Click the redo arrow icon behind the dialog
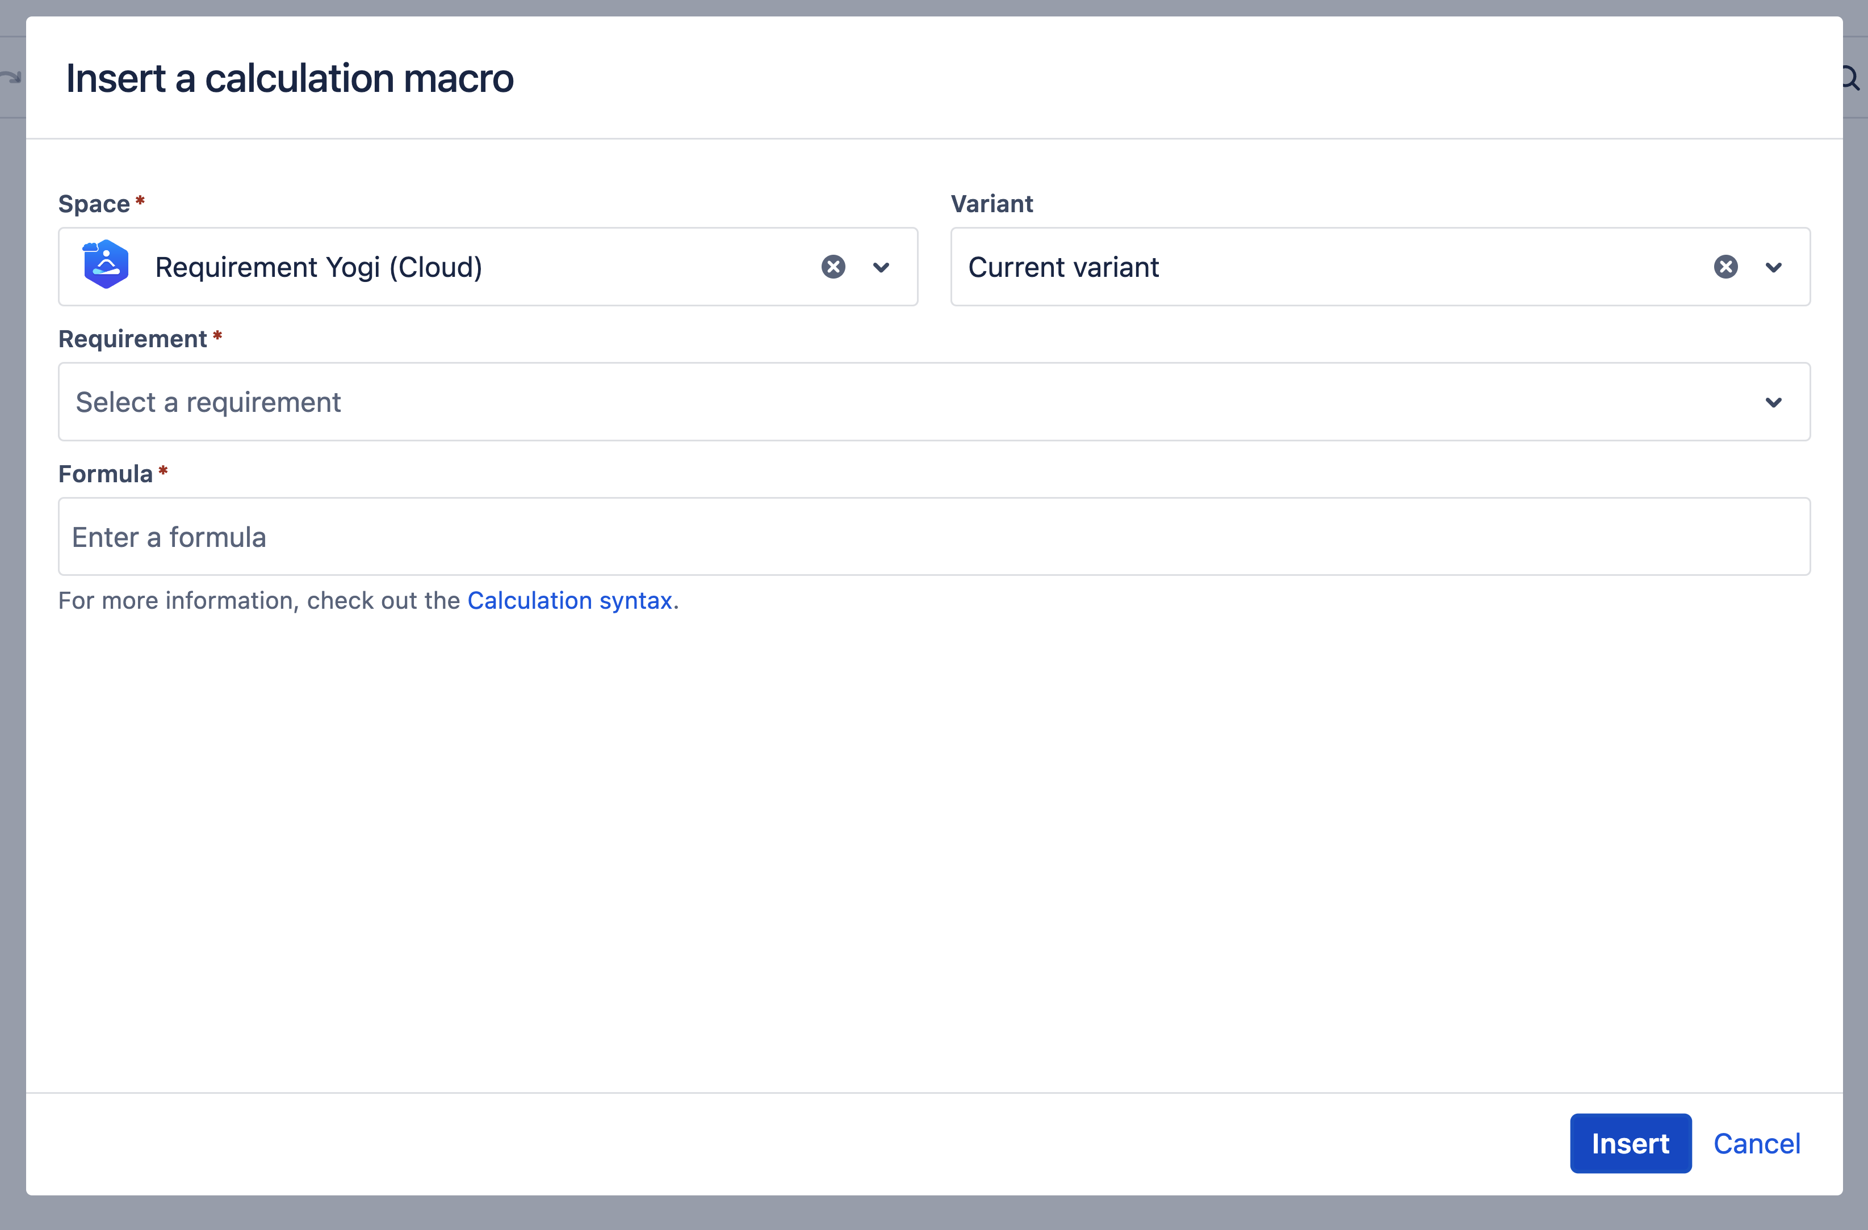This screenshot has height=1230, width=1868. tap(11, 77)
